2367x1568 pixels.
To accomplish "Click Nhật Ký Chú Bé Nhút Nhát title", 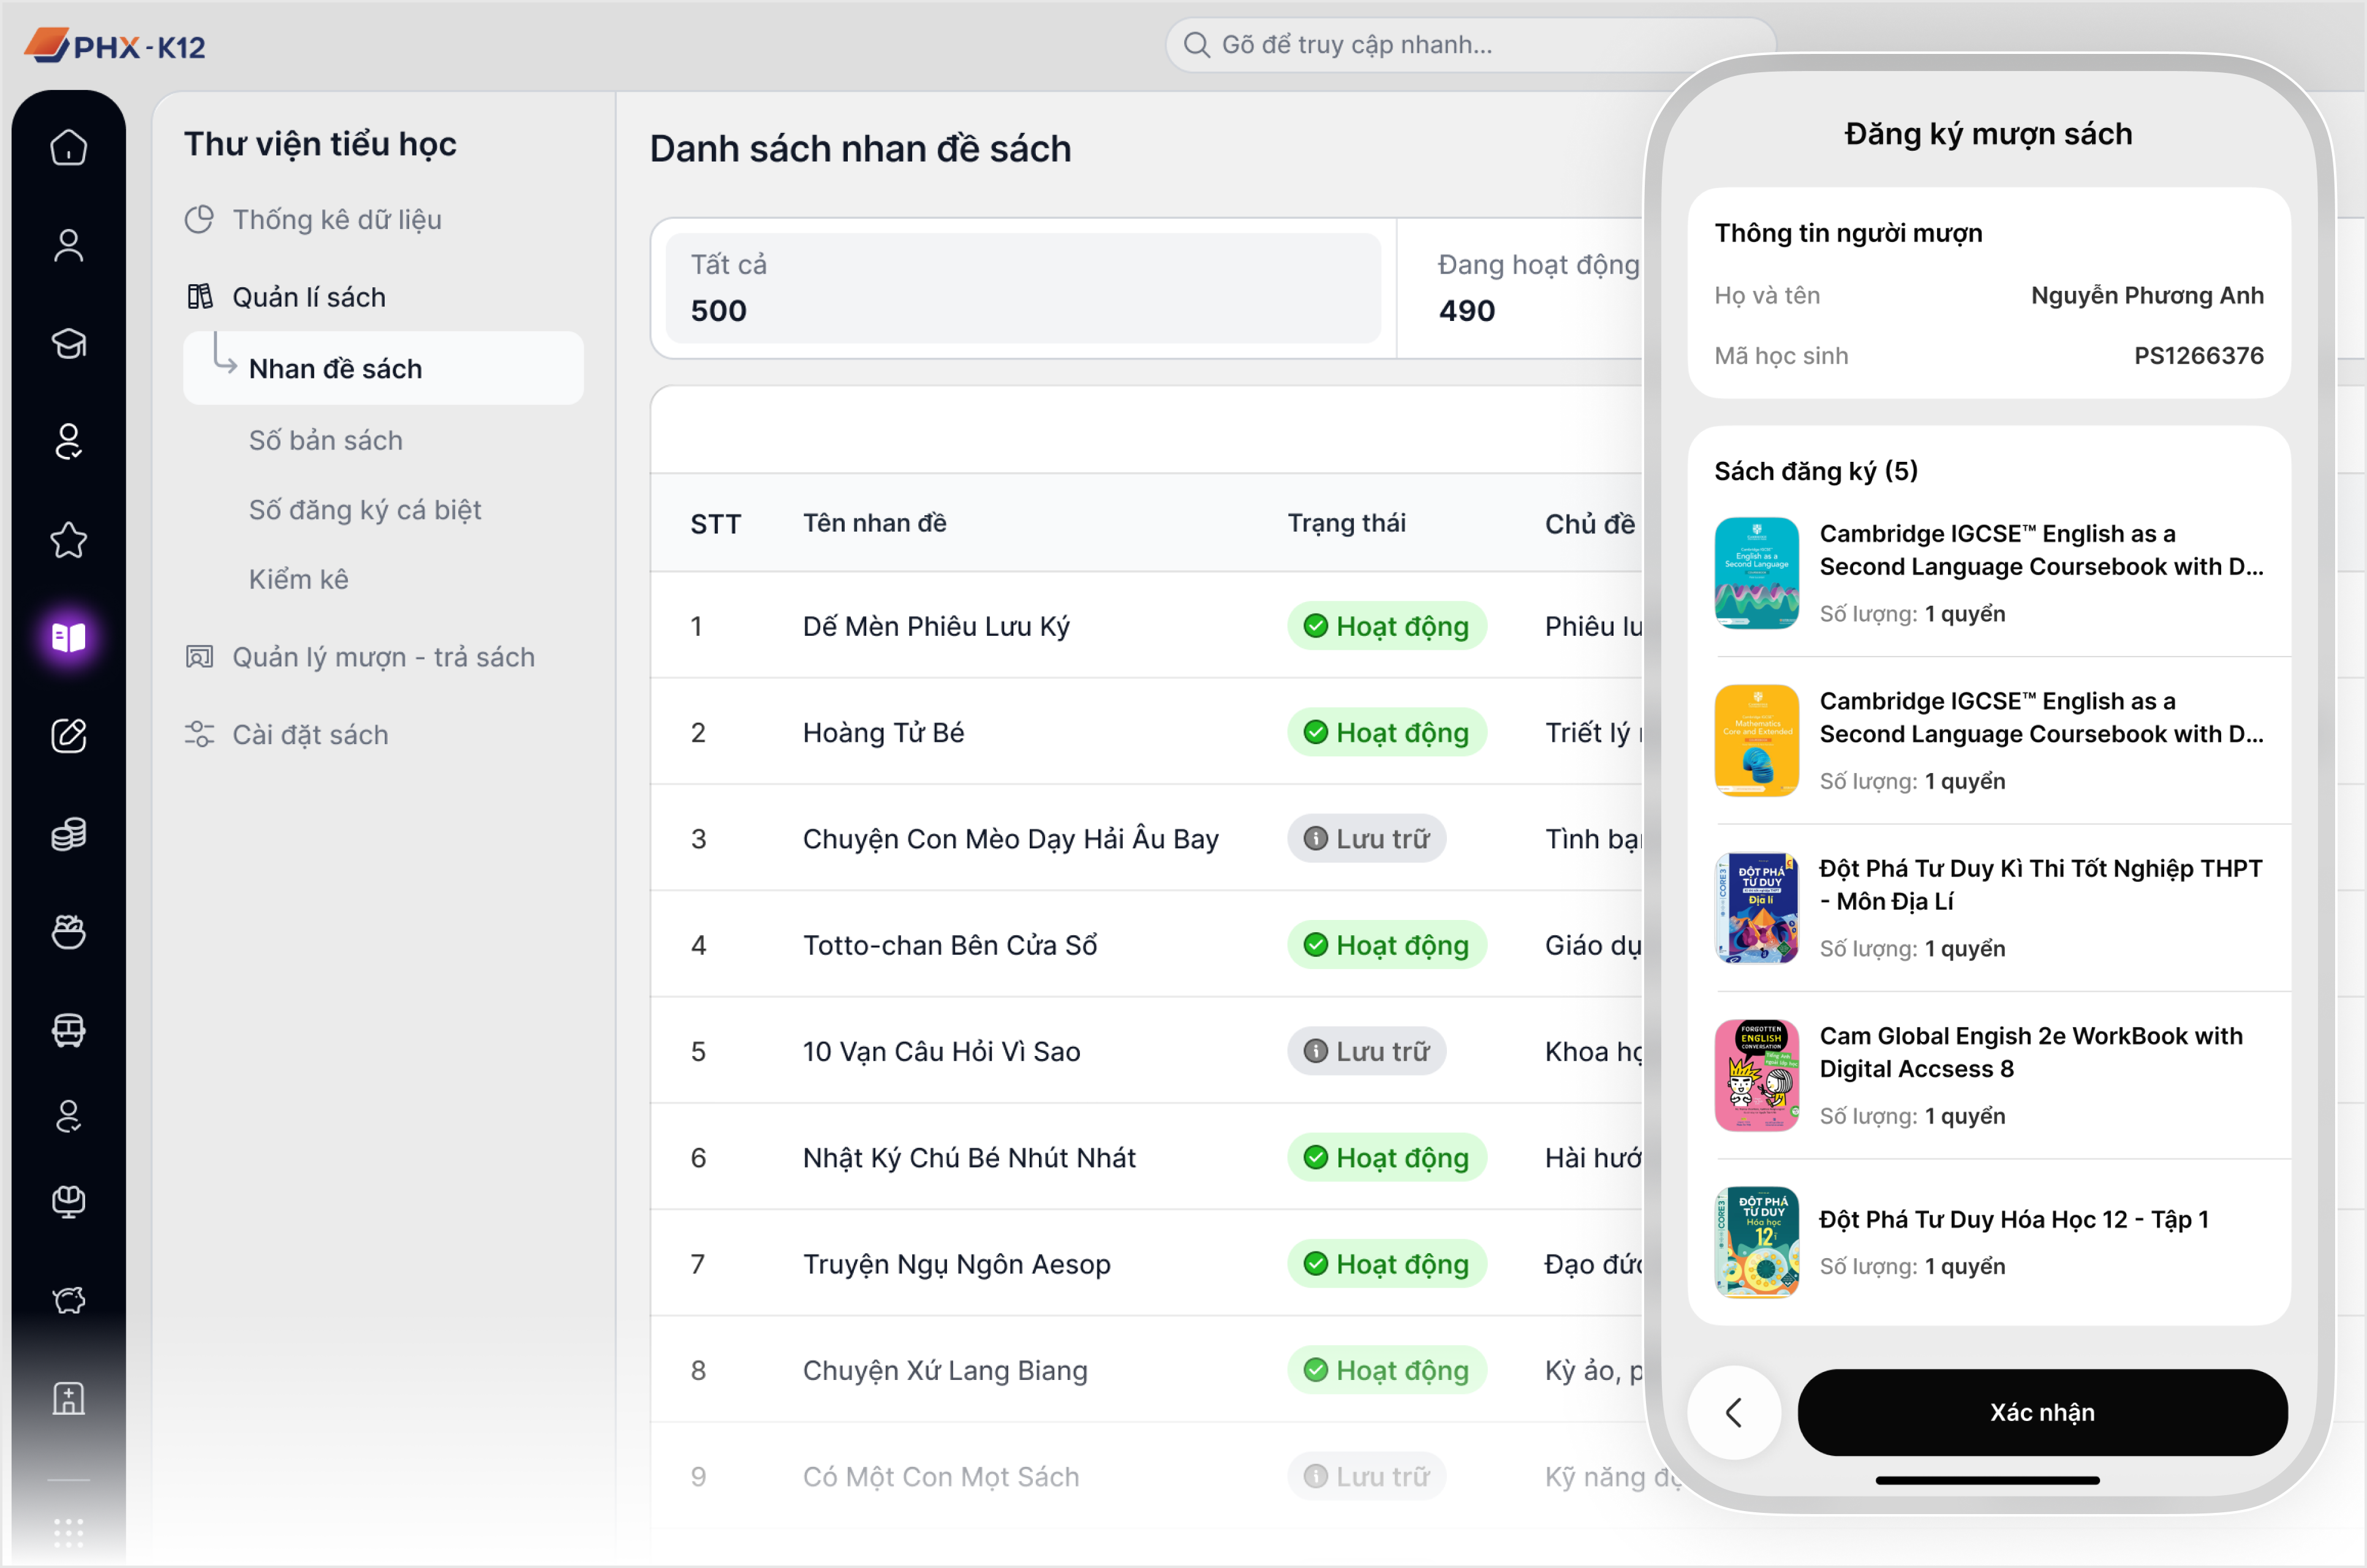I will click(x=969, y=1158).
